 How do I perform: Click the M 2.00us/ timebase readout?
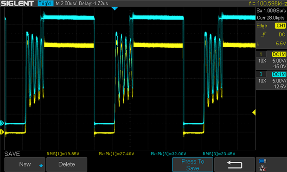66,3
